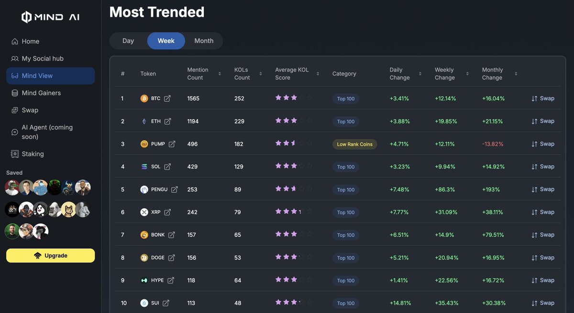
Task: Go to Home in sidebar
Action: [x=50, y=42]
